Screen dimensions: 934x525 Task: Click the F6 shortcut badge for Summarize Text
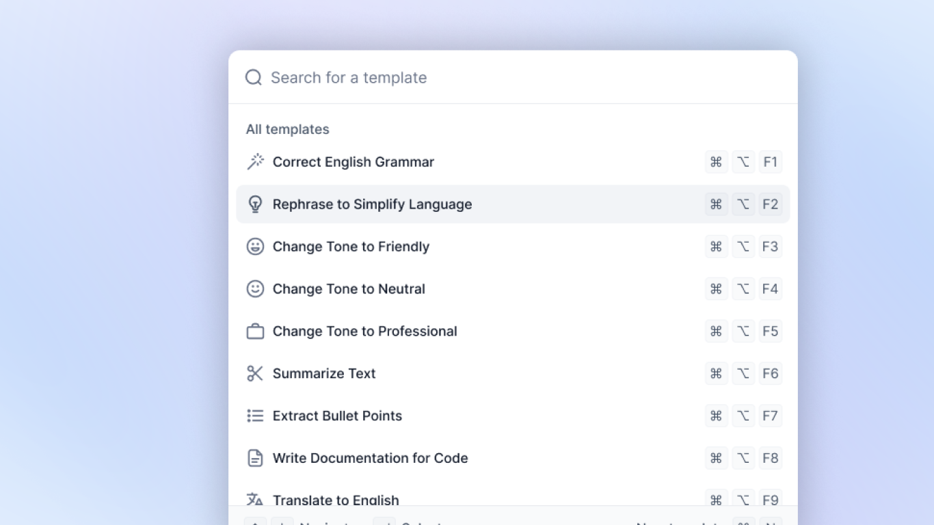coord(770,374)
